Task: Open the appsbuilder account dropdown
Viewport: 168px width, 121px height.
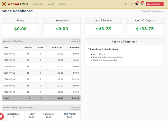Action: click(155, 4)
